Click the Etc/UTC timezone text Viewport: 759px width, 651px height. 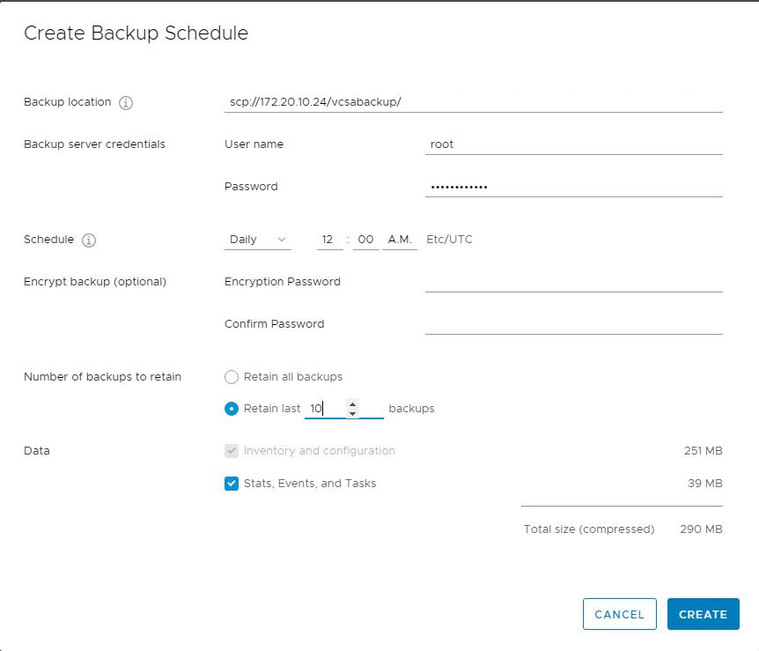(449, 240)
